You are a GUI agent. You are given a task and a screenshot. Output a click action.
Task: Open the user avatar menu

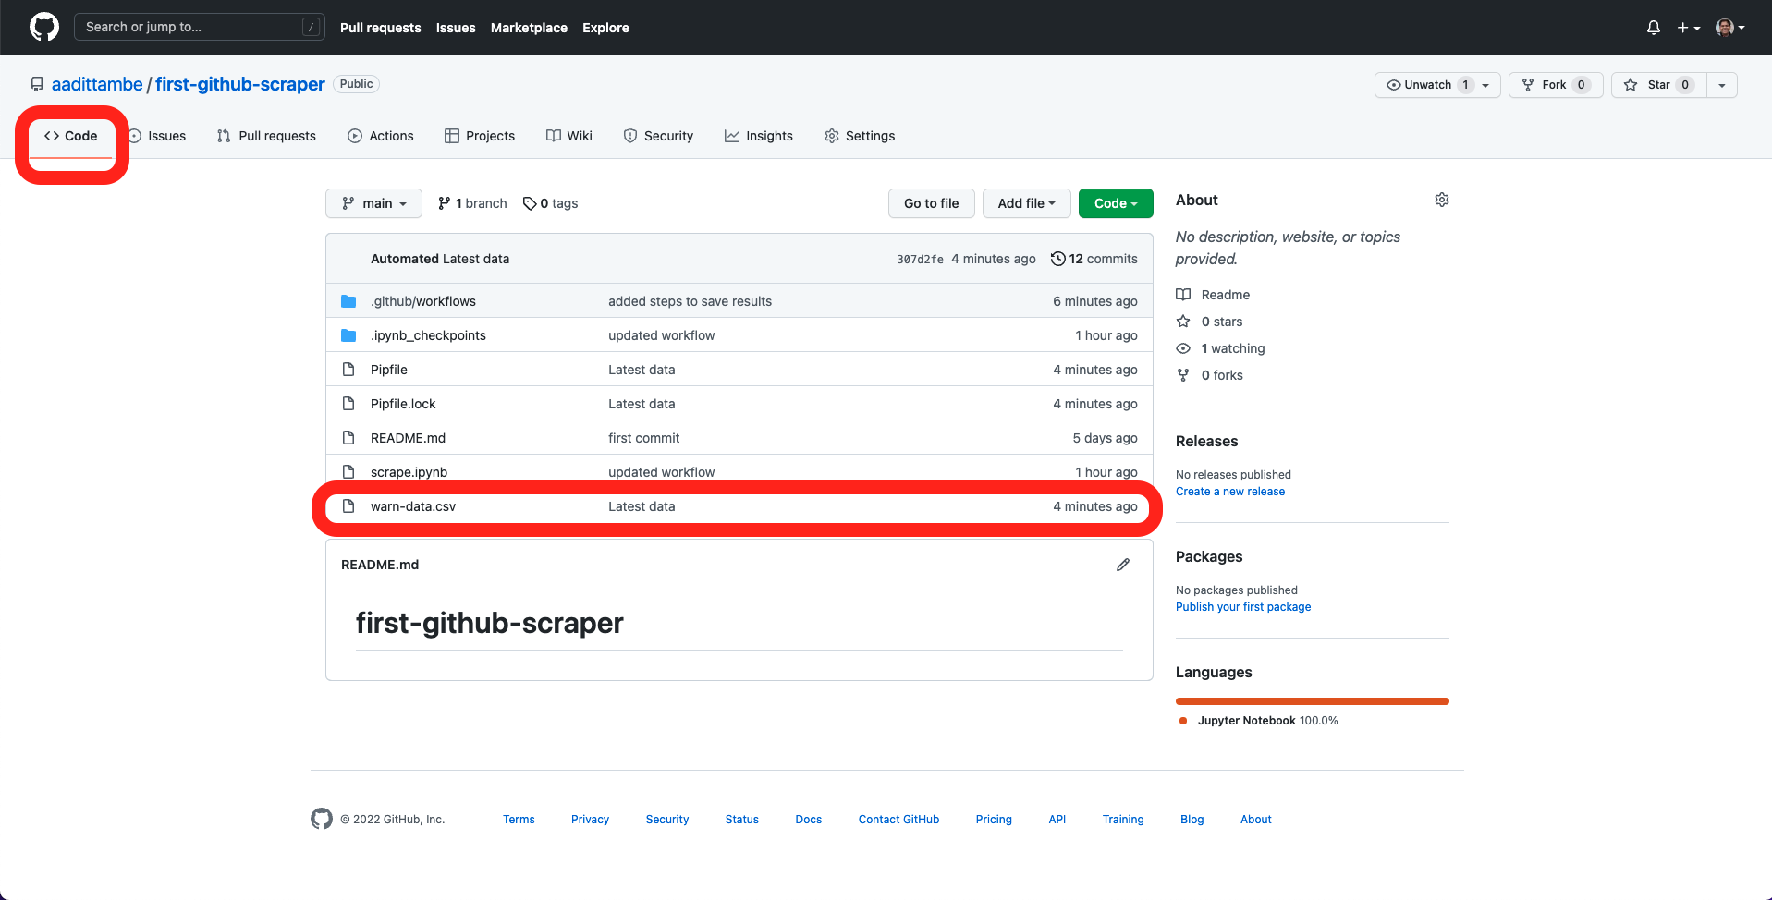(x=1730, y=28)
